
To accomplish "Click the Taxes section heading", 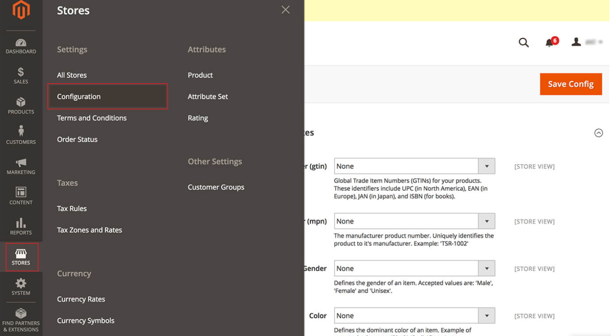I will click(x=67, y=183).
